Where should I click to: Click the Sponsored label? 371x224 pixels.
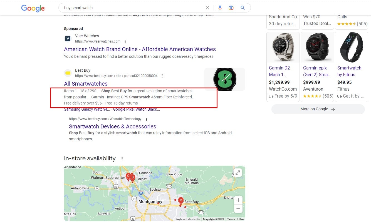point(73,29)
